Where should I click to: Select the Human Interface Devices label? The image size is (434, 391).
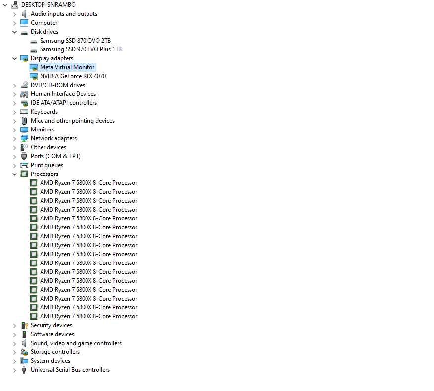[63, 94]
